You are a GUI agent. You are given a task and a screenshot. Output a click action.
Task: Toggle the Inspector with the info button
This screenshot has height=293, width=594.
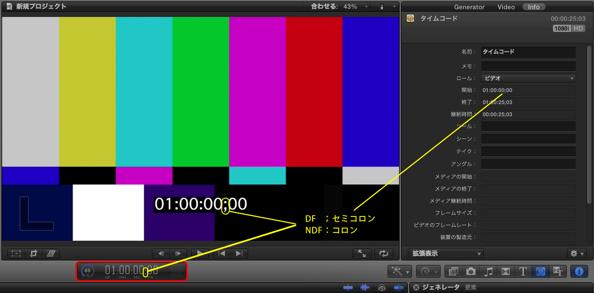579,272
